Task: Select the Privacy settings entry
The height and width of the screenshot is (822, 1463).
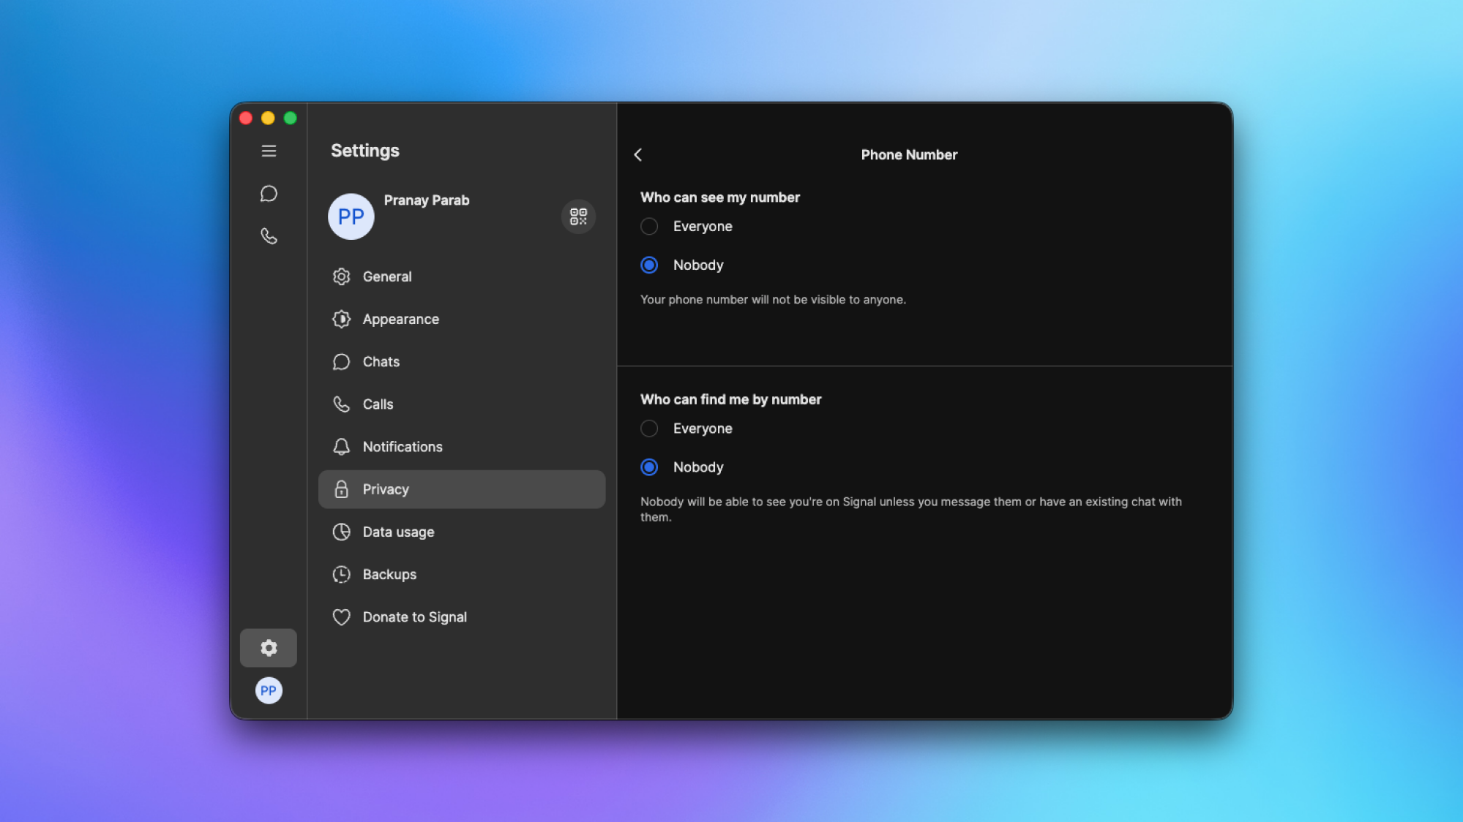Action: (x=386, y=489)
